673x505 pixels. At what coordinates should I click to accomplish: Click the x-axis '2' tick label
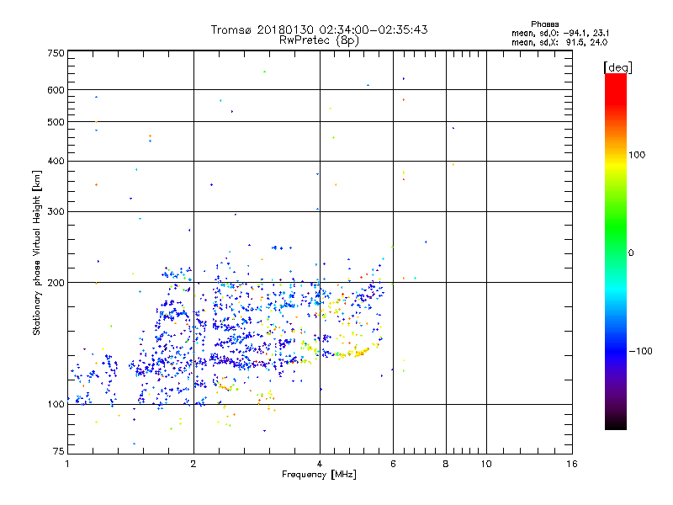(193, 464)
